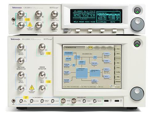154x115 pixels.
Task: Open the GENERATOR view dropdown arrow
Action: (x=86, y=48)
